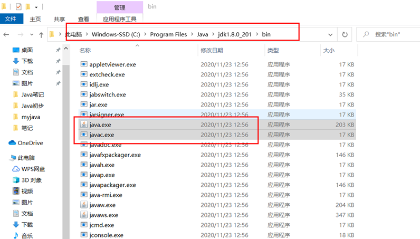The height and width of the screenshot is (239, 420).
Task: Click jarsigner.exe file name
Action: [x=107, y=114]
